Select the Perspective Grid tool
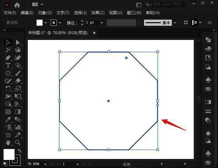This screenshot has width=218, height=168. (18, 104)
